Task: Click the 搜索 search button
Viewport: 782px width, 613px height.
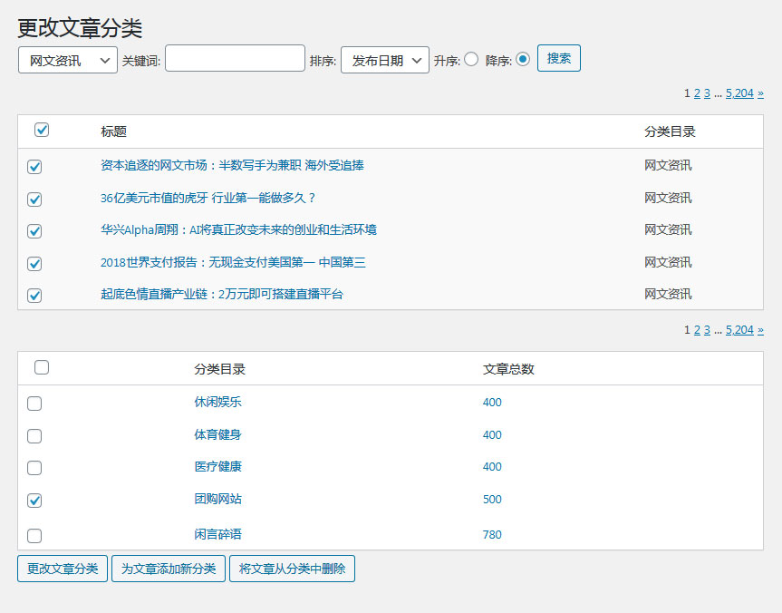Action: click(558, 58)
